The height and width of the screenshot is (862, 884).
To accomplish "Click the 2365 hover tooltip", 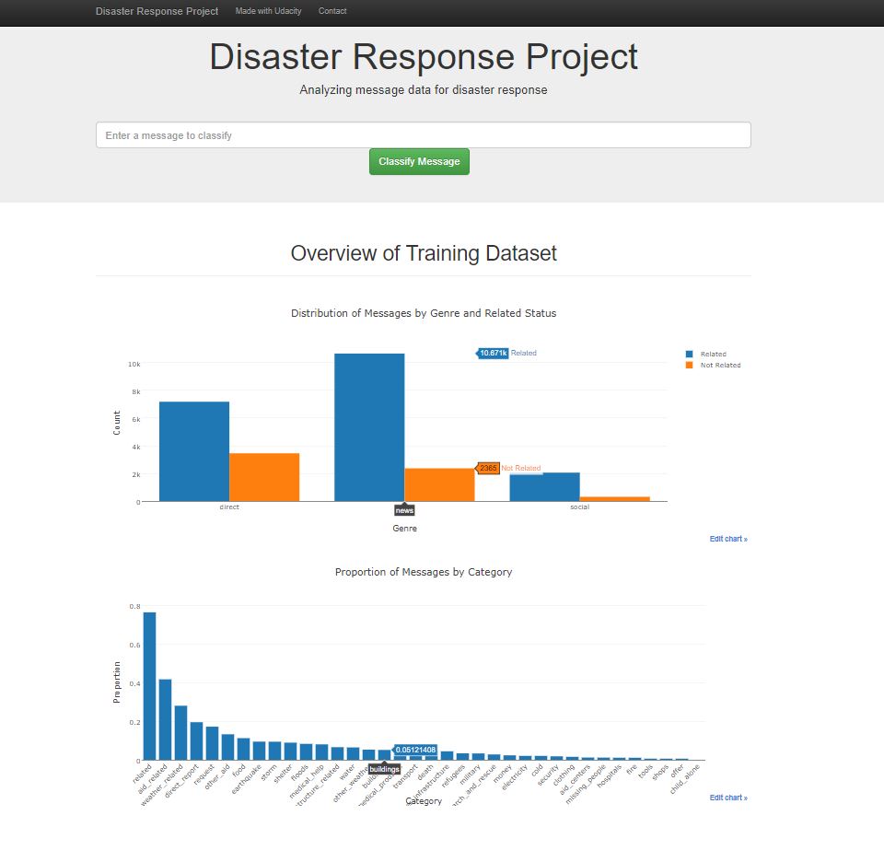I will (488, 468).
